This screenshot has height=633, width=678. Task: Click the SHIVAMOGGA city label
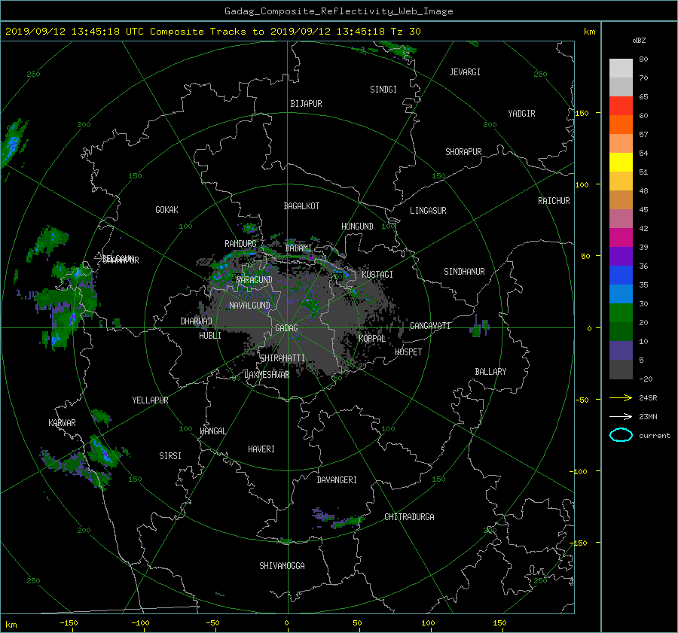point(282,565)
